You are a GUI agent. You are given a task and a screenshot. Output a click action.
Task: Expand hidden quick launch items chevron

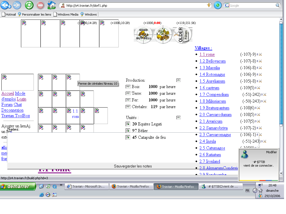point(61,185)
